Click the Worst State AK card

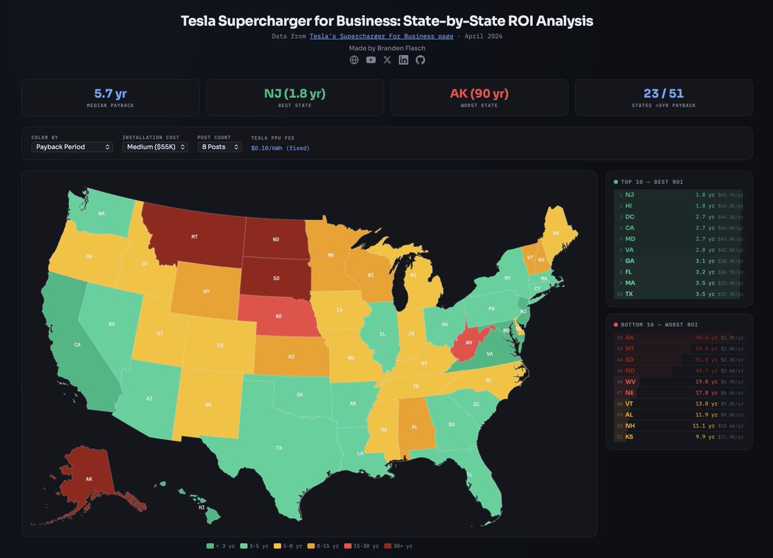tap(479, 97)
